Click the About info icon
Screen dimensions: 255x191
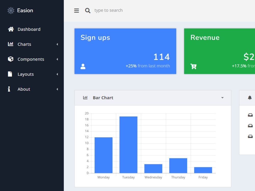[x=9, y=89]
